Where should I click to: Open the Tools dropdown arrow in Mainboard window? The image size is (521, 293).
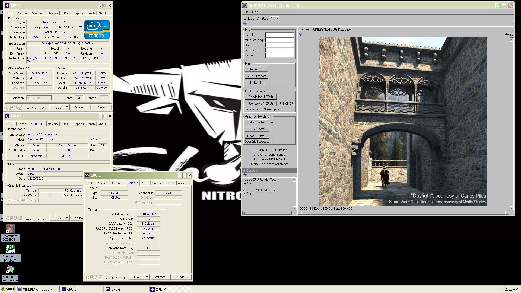(67, 218)
